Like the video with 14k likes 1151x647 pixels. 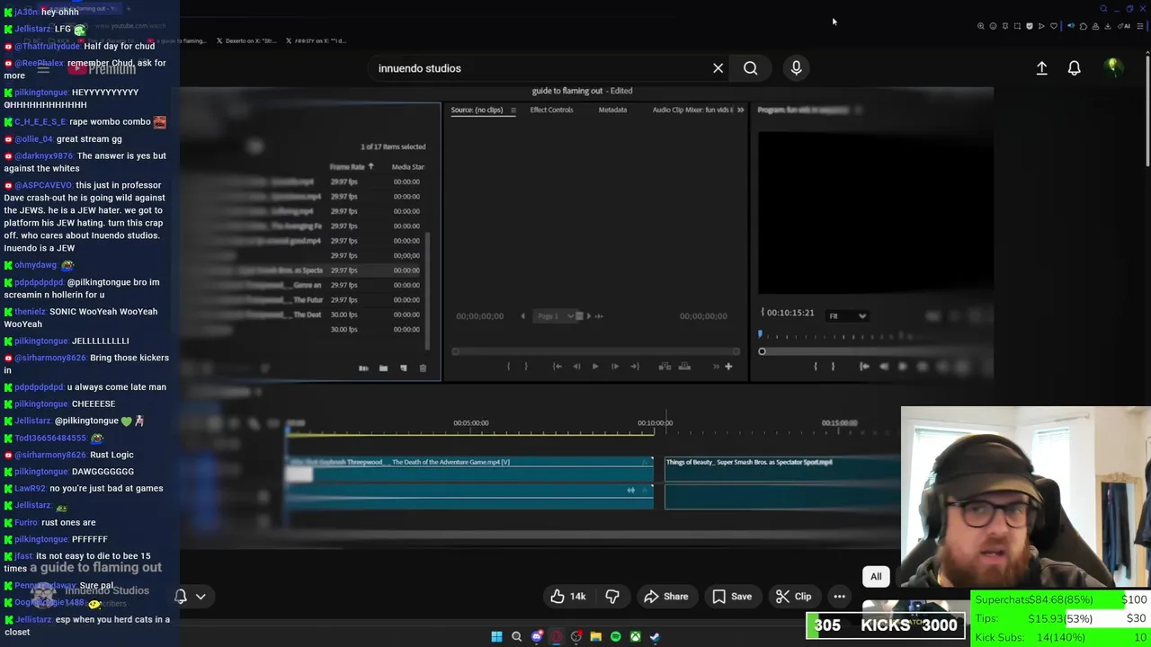click(567, 597)
